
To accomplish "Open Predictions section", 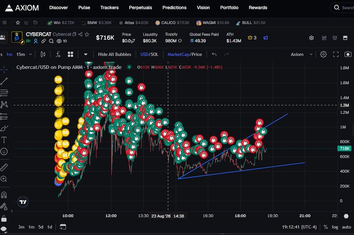I will [x=174, y=8].
